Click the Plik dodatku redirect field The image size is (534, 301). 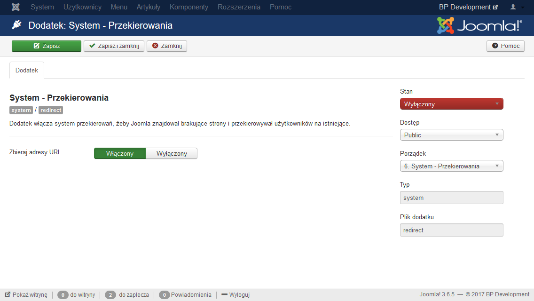click(451, 230)
